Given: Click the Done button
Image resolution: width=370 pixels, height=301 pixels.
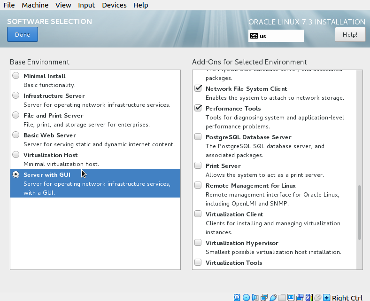Looking at the screenshot, I should (x=23, y=34).
